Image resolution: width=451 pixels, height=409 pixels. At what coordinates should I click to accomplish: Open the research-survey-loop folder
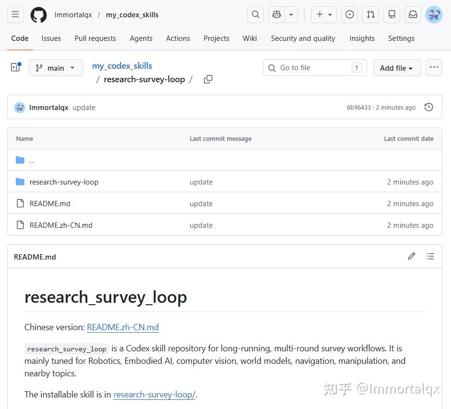click(x=64, y=182)
